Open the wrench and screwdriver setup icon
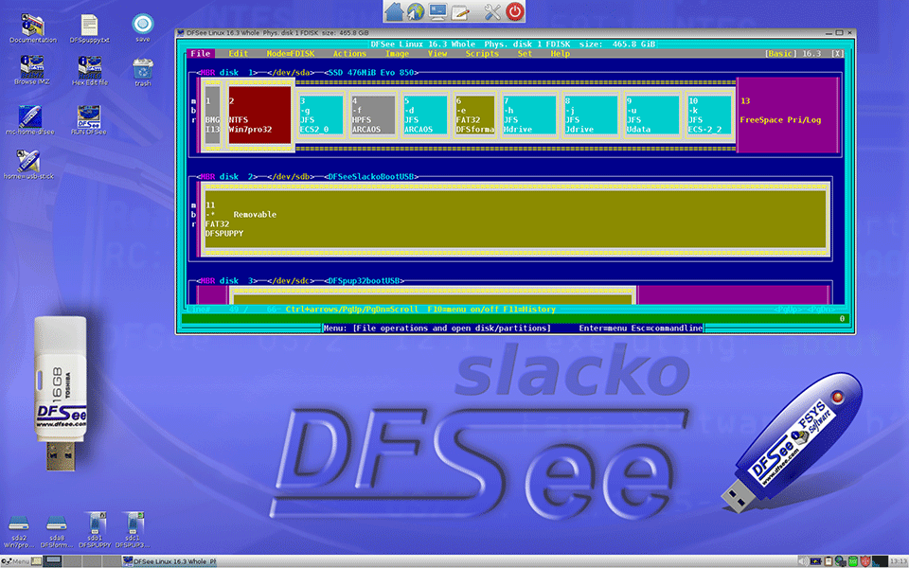This screenshot has width=909, height=568. [492, 11]
